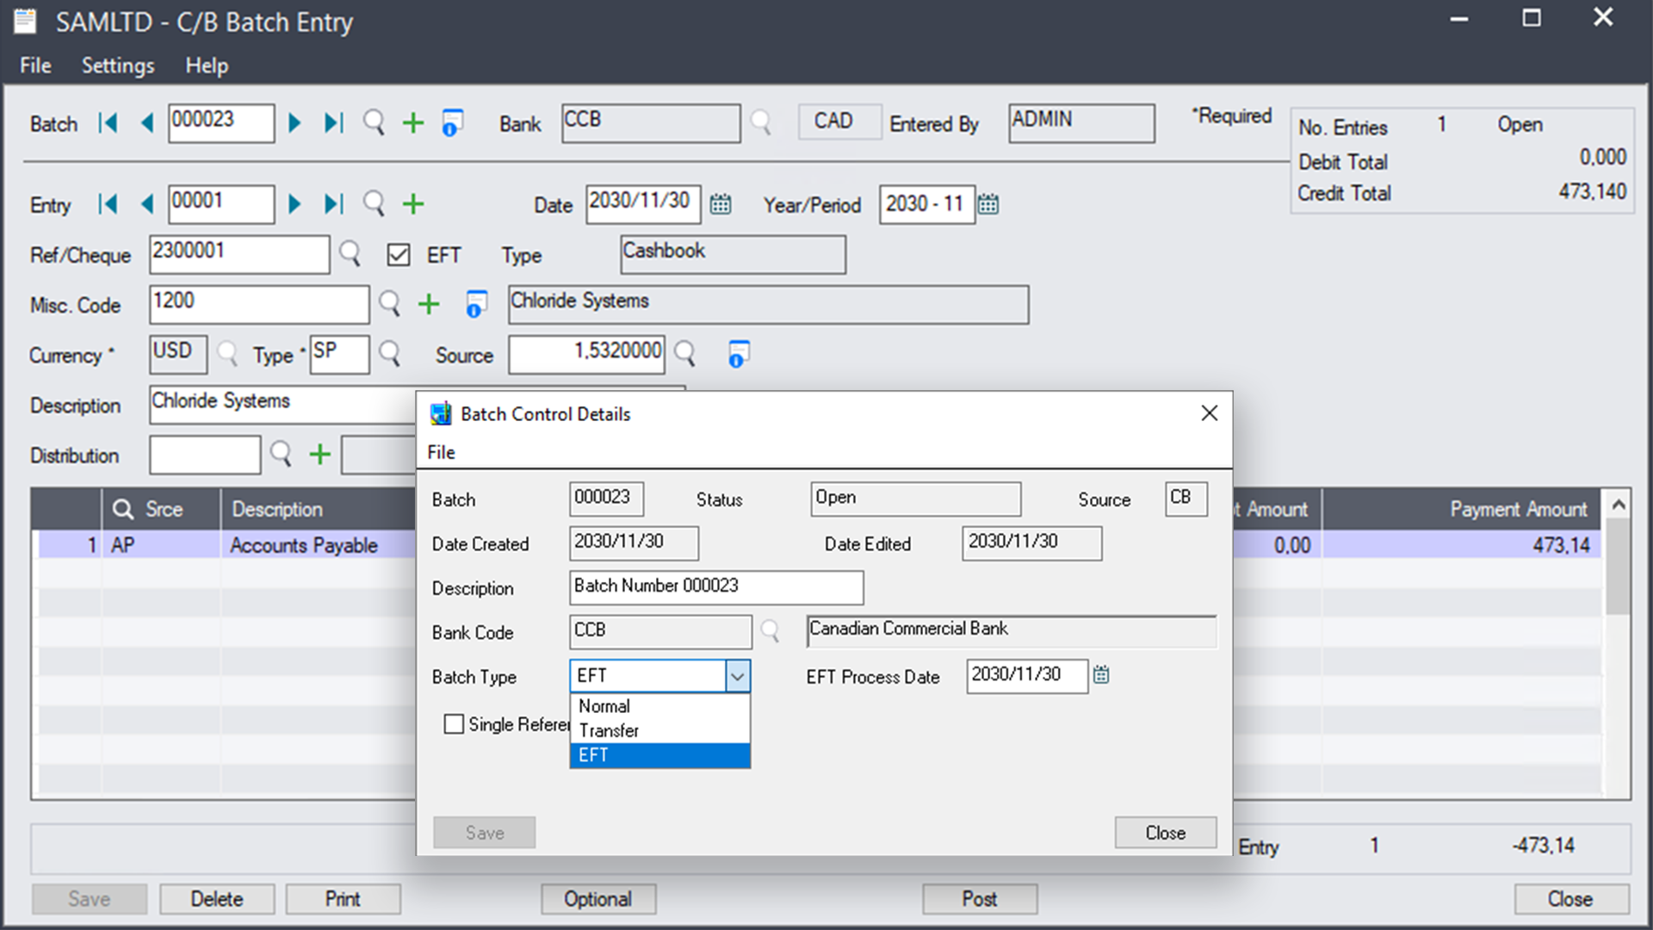Open the exchange rate Finder beside Source

[684, 354]
